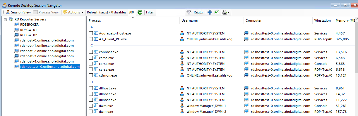Screen dimensions: 358x116
Task: Click the Actions lightning bolt icon
Action: pos(65,12)
